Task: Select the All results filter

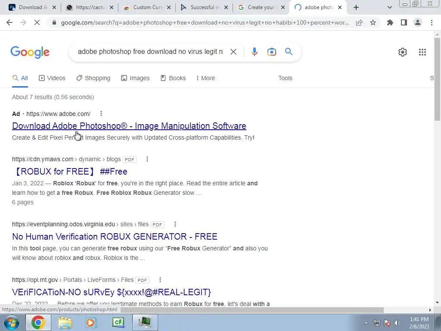Action: pos(20,78)
